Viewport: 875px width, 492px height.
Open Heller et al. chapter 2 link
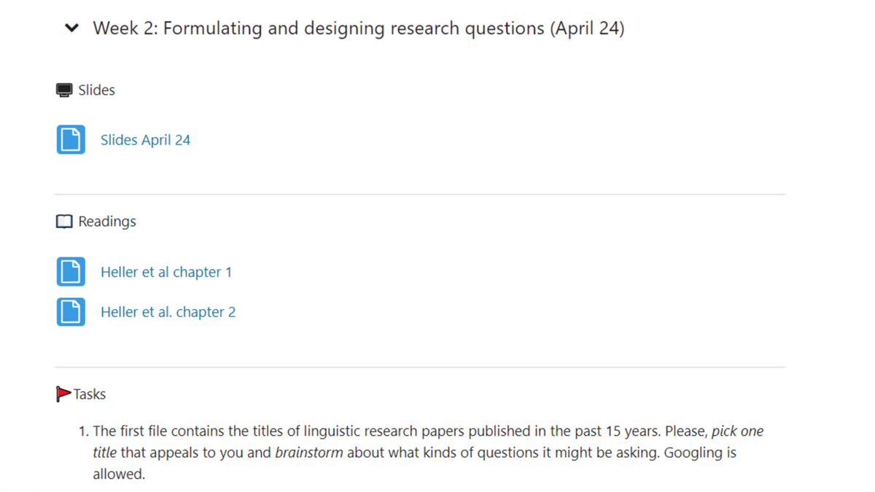click(x=168, y=312)
